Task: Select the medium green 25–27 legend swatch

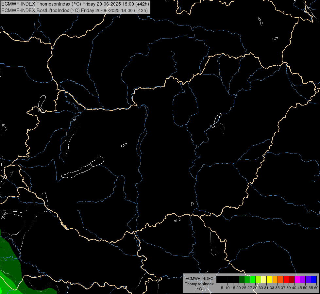Action: [247, 279]
